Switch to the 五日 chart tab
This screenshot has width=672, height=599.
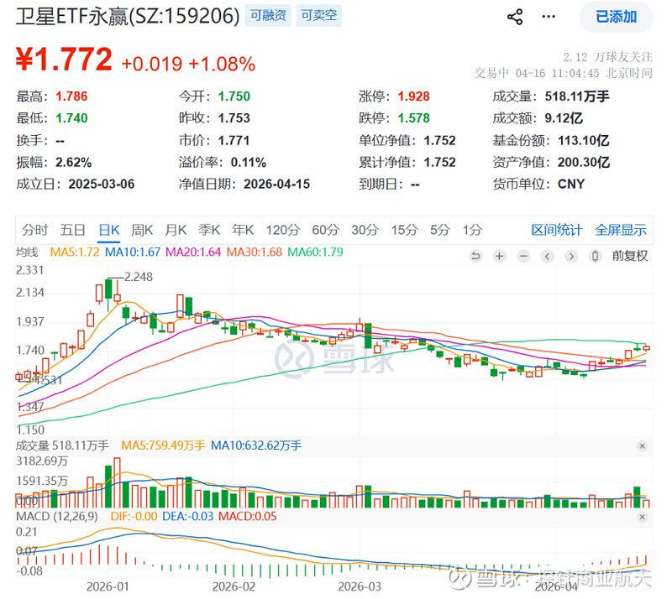(x=72, y=230)
